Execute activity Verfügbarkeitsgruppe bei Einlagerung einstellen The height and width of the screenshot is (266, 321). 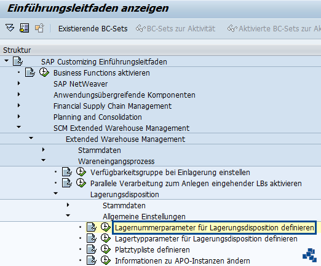[x=81, y=172]
